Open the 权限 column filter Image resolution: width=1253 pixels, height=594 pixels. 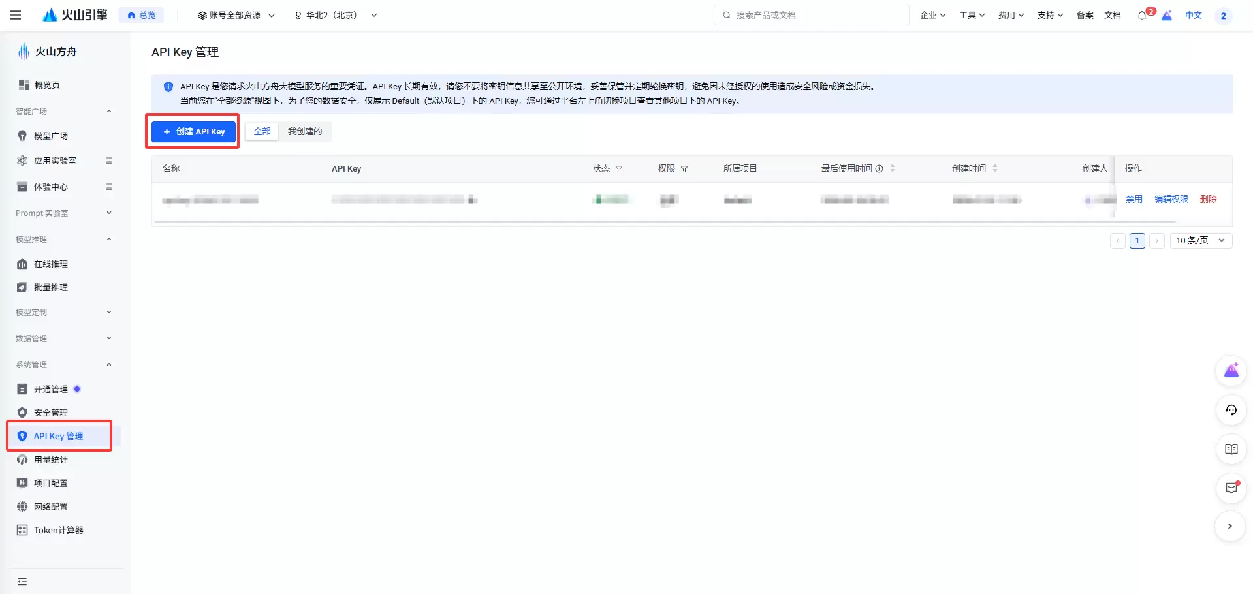click(x=684, y=168)
